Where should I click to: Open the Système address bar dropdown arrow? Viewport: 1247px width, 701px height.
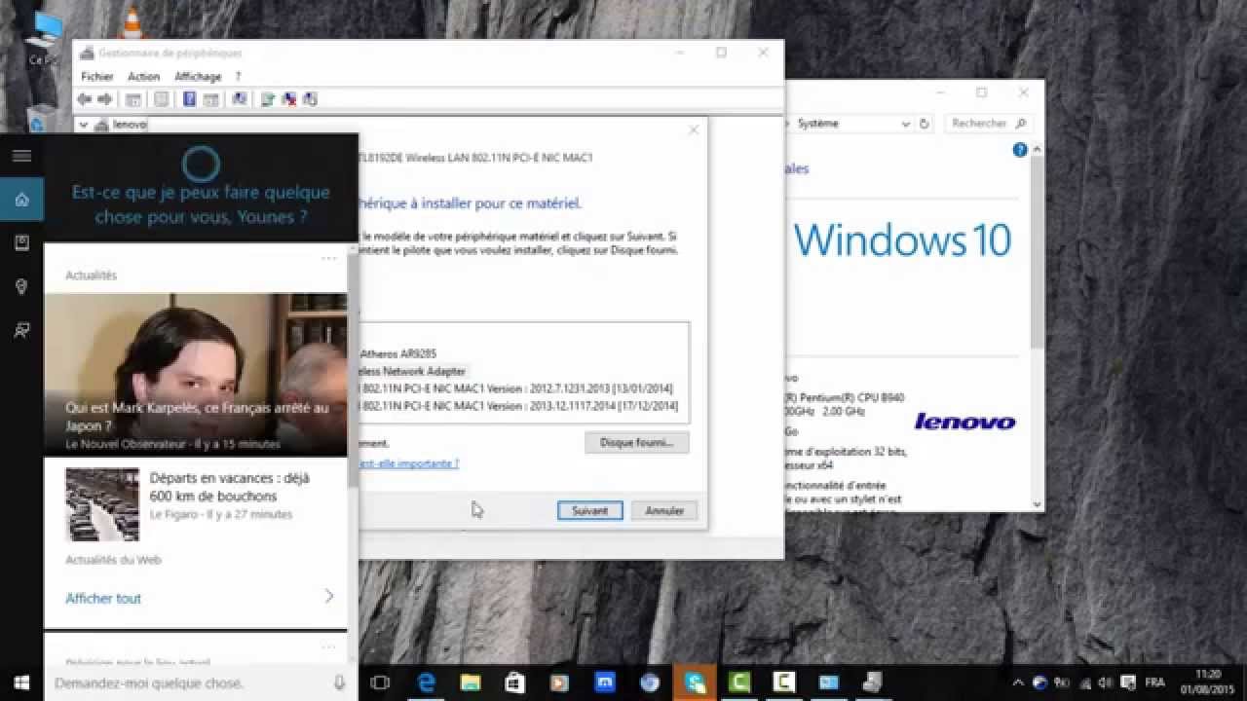point(906,124)
